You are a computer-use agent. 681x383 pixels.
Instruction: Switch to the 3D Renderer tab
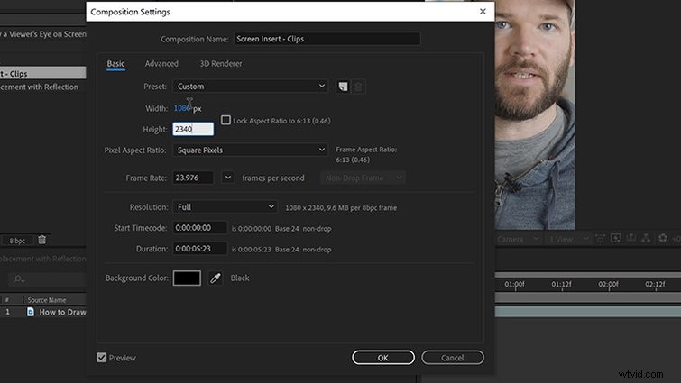(x=221, y=63)
